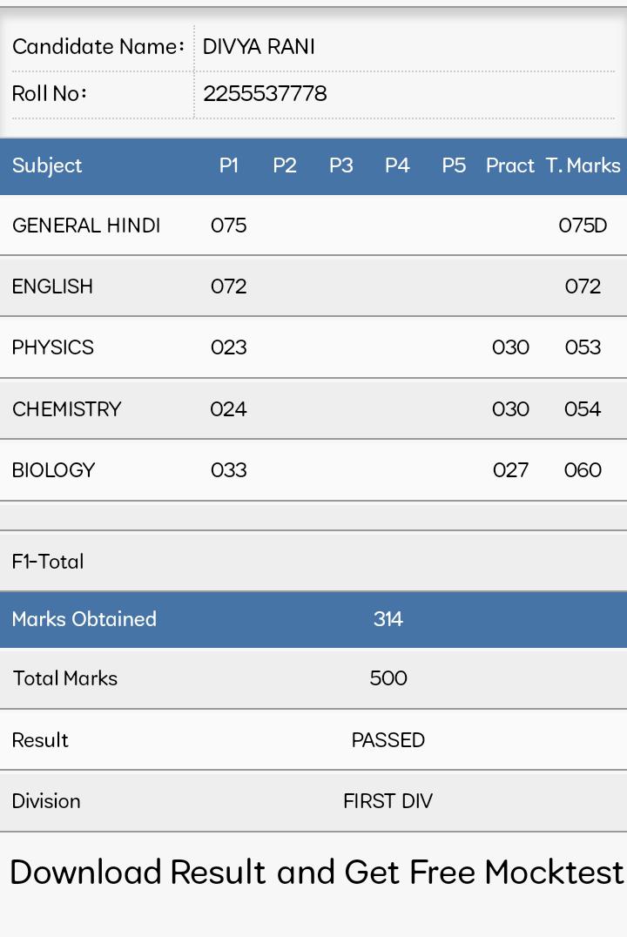The width and height of the screenshot is (627, 937).
Task: Click General Hindi total 075D
Action: click(x=583, y=226)
